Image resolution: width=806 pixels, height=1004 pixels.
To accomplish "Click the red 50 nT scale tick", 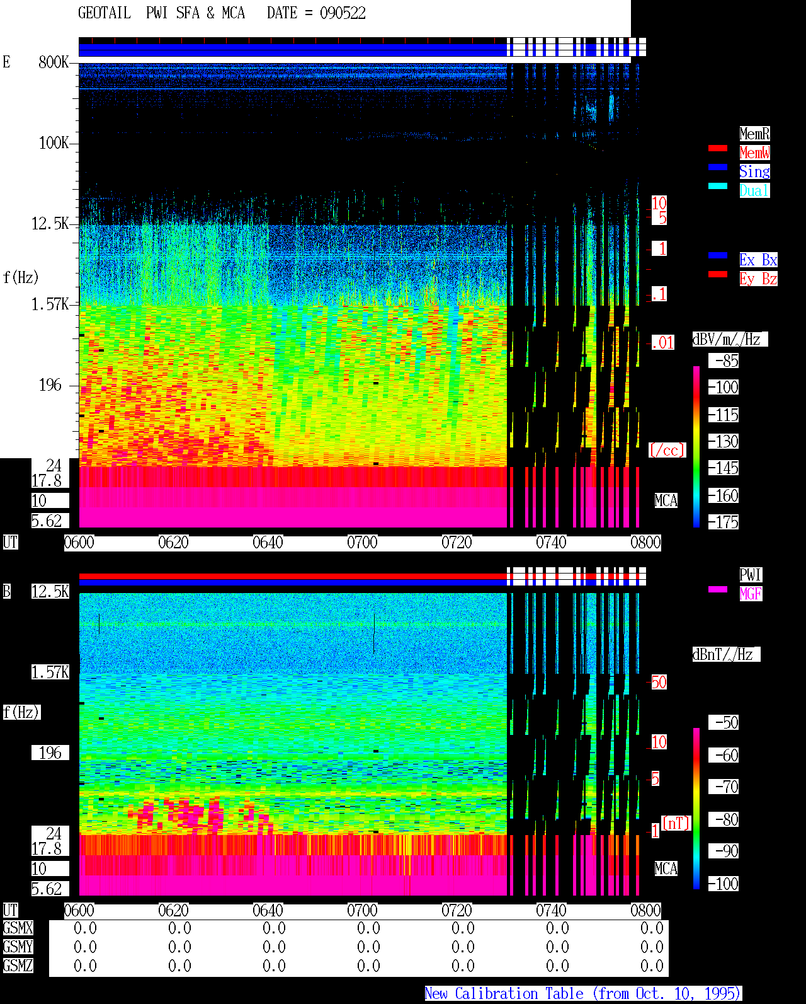I will pyautogui.click(x=659, y=682).
